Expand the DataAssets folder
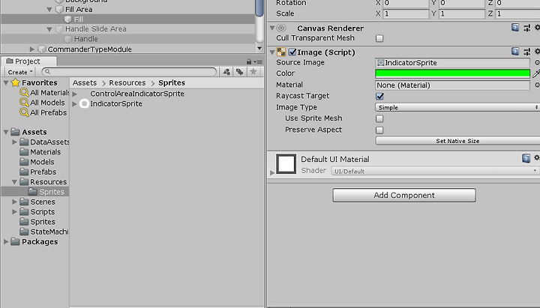Image resolution: width=540 pixels, height=308 pixels. click(x=14, y=142)
